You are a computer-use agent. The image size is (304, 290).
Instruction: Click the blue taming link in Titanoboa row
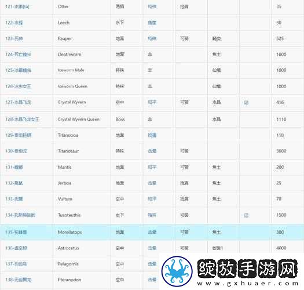pyautogui.click(x=152, y=135)
